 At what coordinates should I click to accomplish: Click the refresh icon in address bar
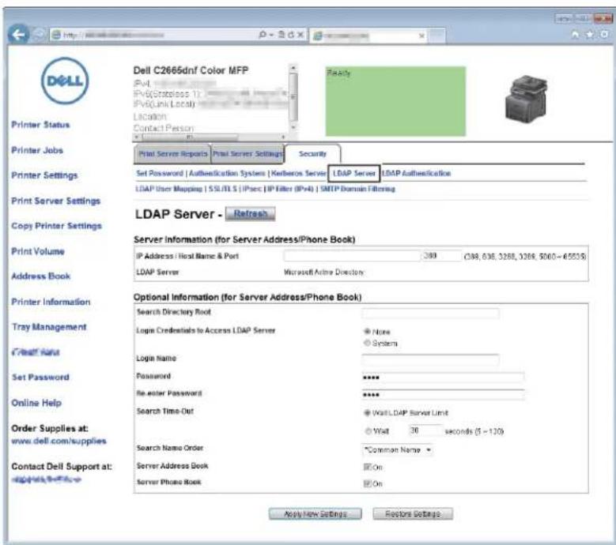[291, 35]
